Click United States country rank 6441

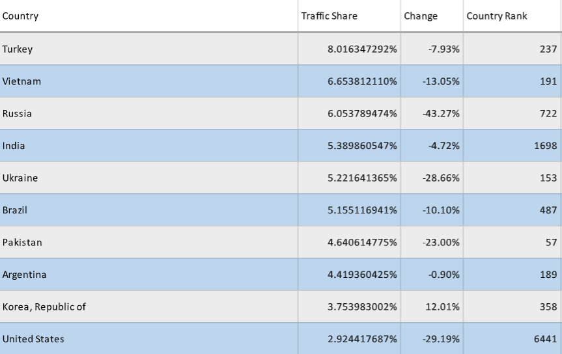544,339
